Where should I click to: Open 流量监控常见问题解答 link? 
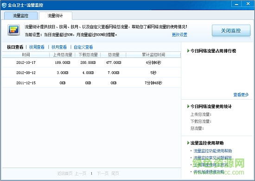pos(213,158)
